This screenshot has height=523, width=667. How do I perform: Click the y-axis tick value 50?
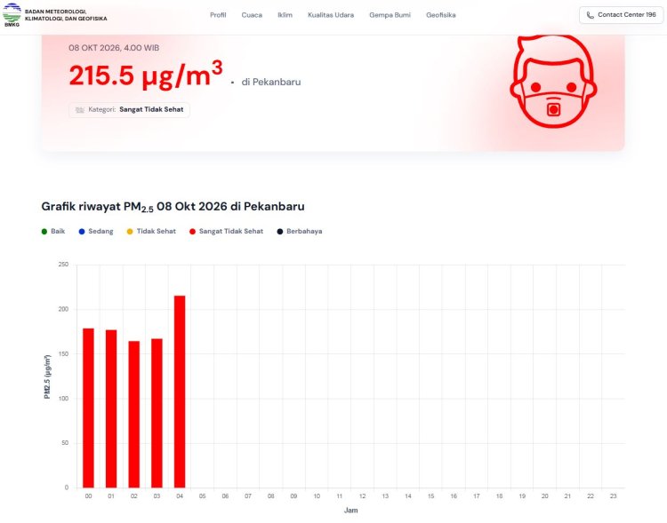[65, 443]
